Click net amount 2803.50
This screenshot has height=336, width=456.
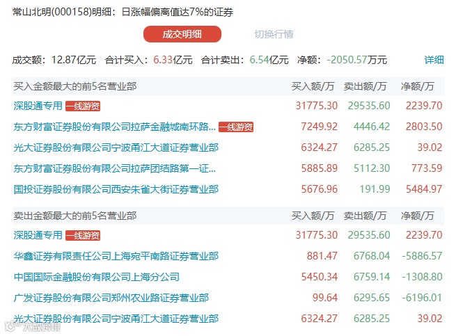point(424,127)
